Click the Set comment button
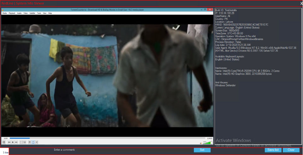Screen dimensions: 303x155 pyautogui.click(x=202, y=150)
